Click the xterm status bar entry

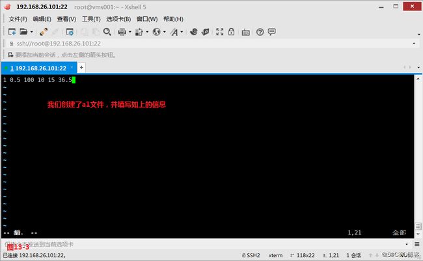click(x=275, y=255)
